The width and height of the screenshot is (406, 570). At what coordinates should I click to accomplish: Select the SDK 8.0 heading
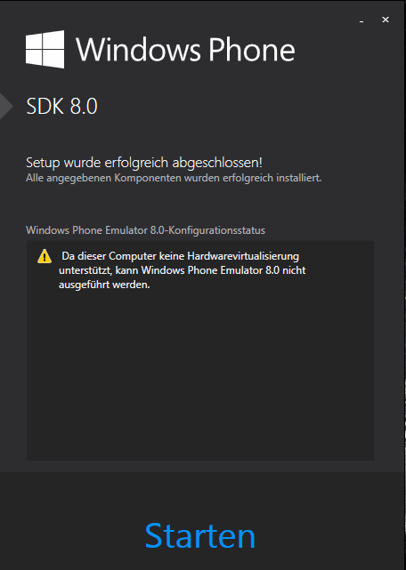coord(62,106)
